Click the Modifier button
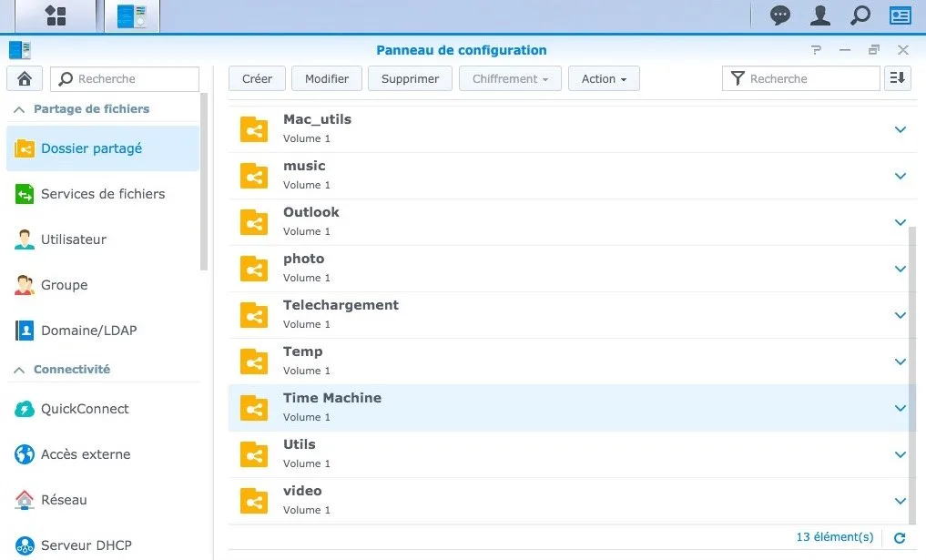Viewport: 926px width, 560px height. coord(327,78)
